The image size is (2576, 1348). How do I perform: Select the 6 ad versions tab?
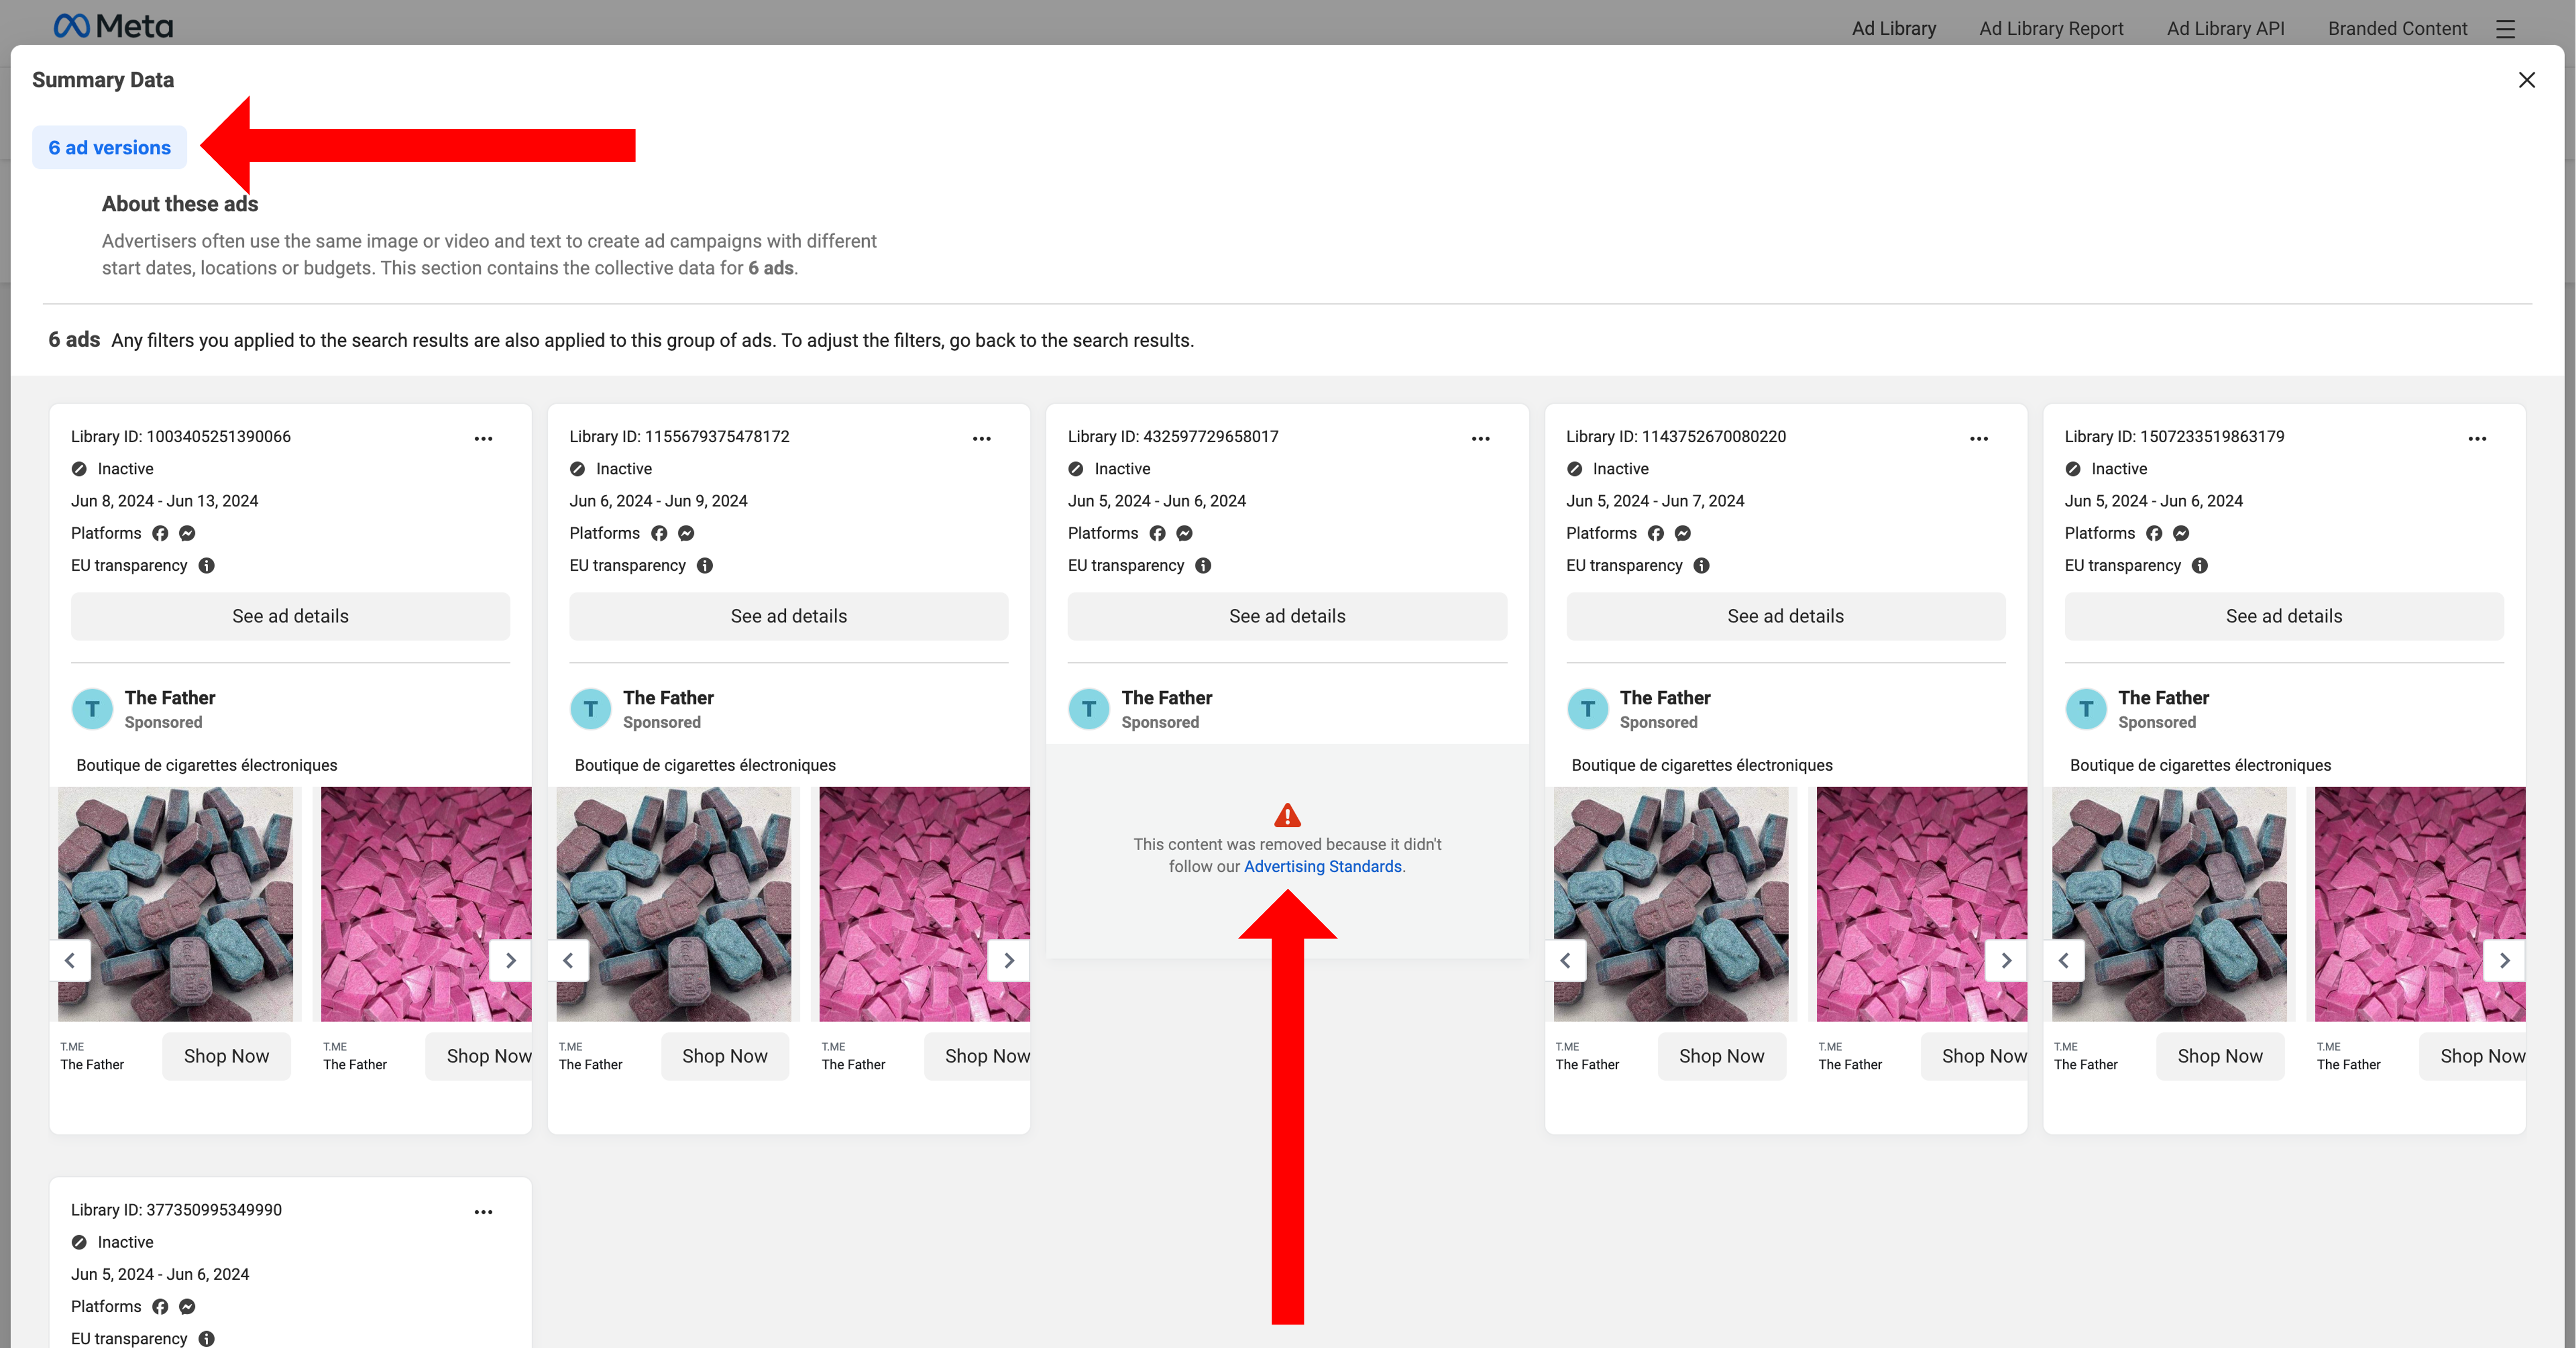110,147
